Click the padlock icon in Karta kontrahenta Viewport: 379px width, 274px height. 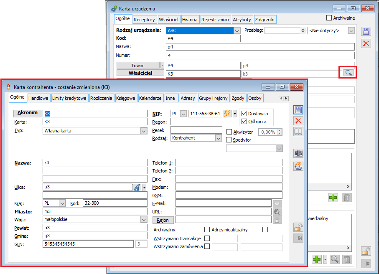coord(298,227)
